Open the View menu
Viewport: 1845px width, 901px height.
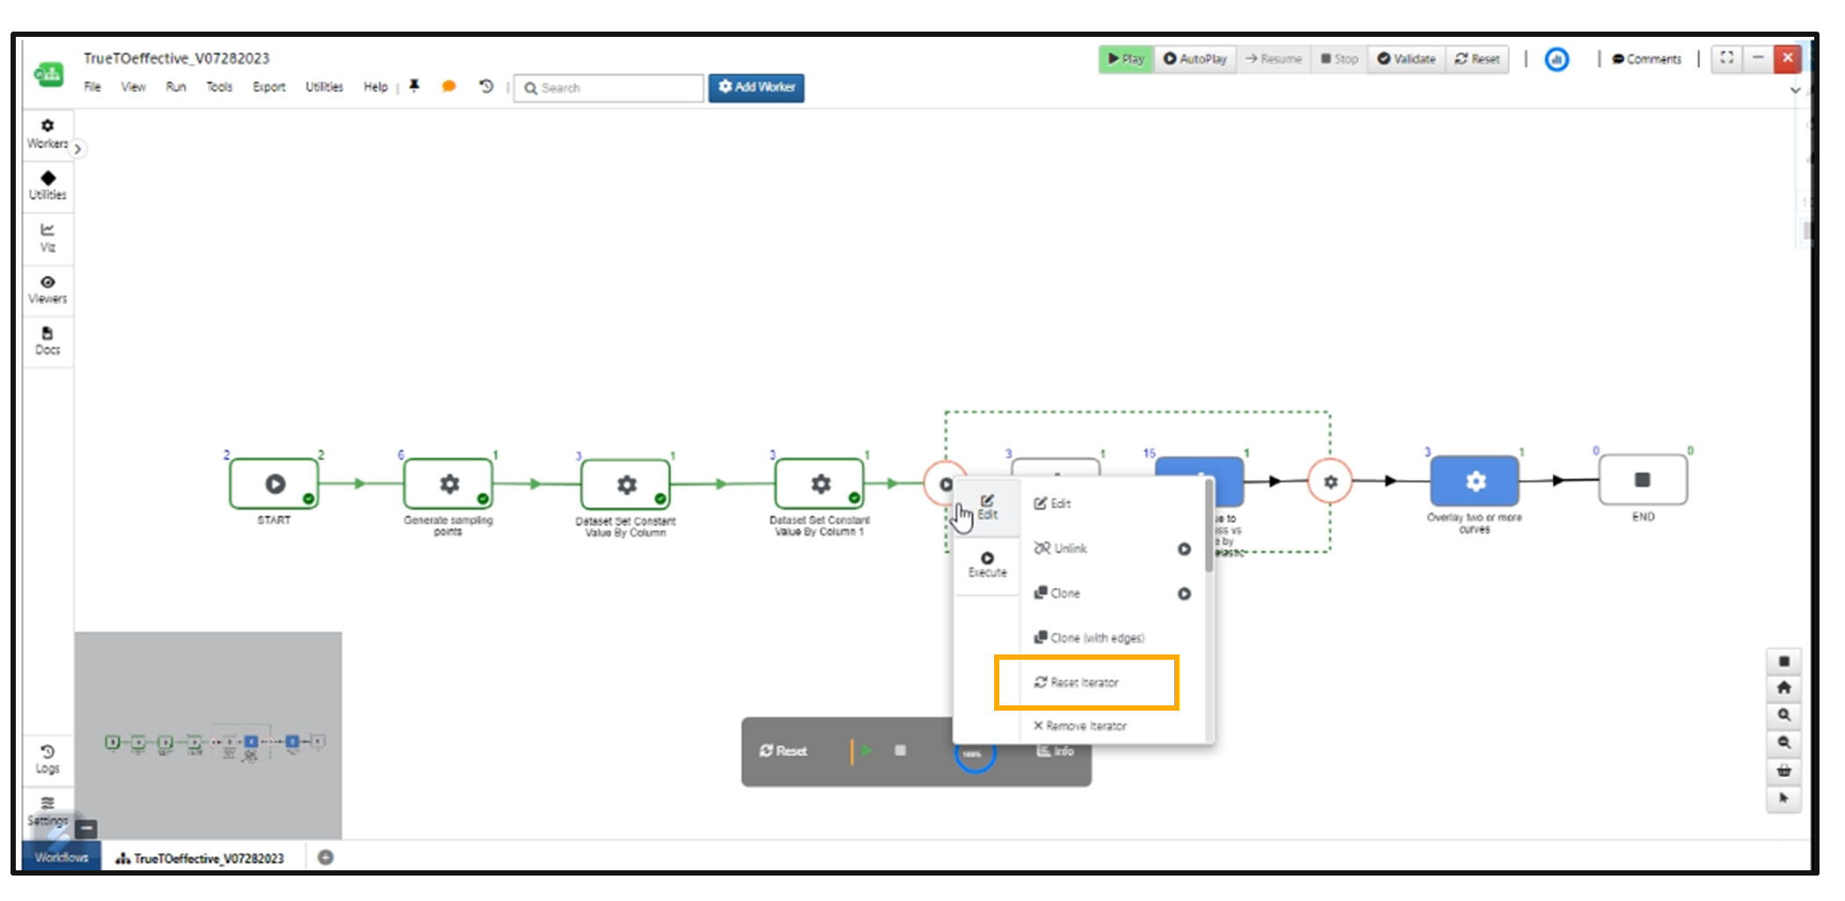click(133, 87)
